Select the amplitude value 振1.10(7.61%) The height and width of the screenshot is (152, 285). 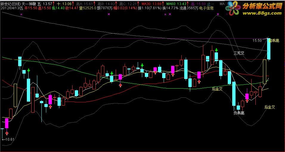pyautogui.click(x=150, y=8)
